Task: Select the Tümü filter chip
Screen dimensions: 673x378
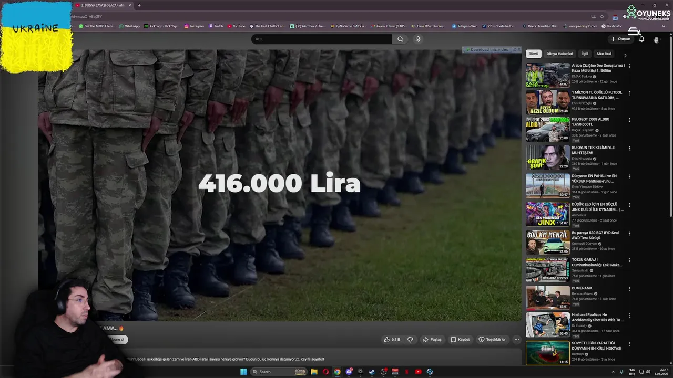Action: pos(534,54)
